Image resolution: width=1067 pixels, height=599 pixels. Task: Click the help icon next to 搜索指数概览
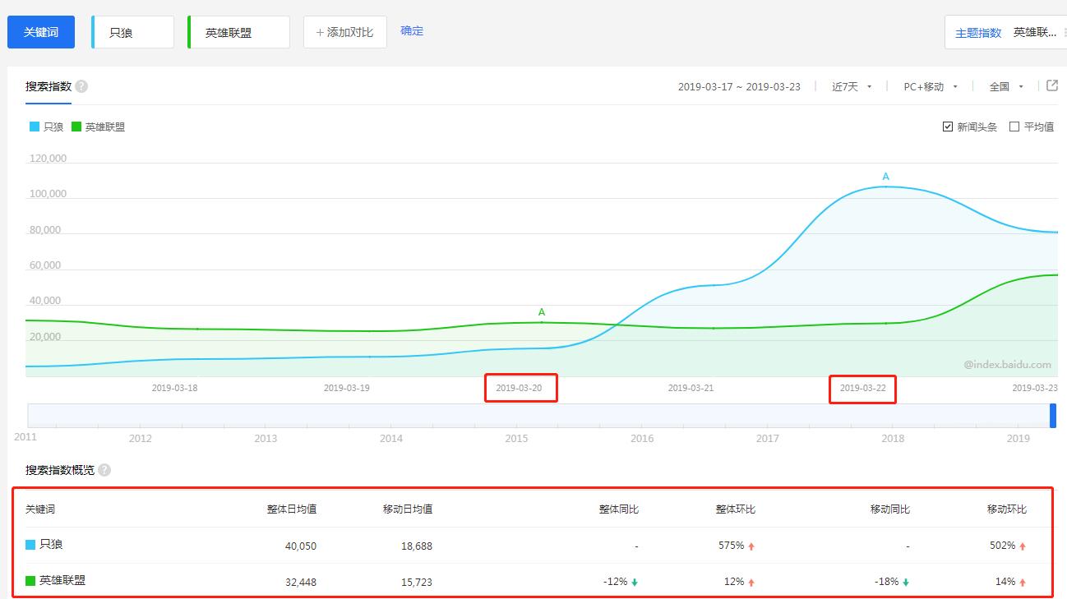tap(104, 470)
